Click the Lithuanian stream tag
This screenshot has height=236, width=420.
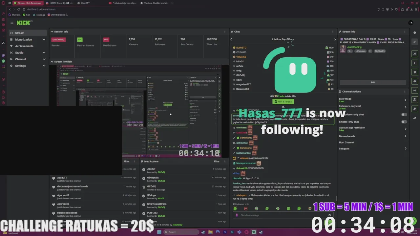coord(360,51)
